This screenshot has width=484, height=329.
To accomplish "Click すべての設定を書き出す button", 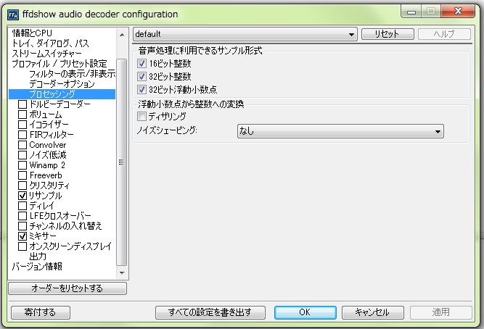I will click(210, 312).
